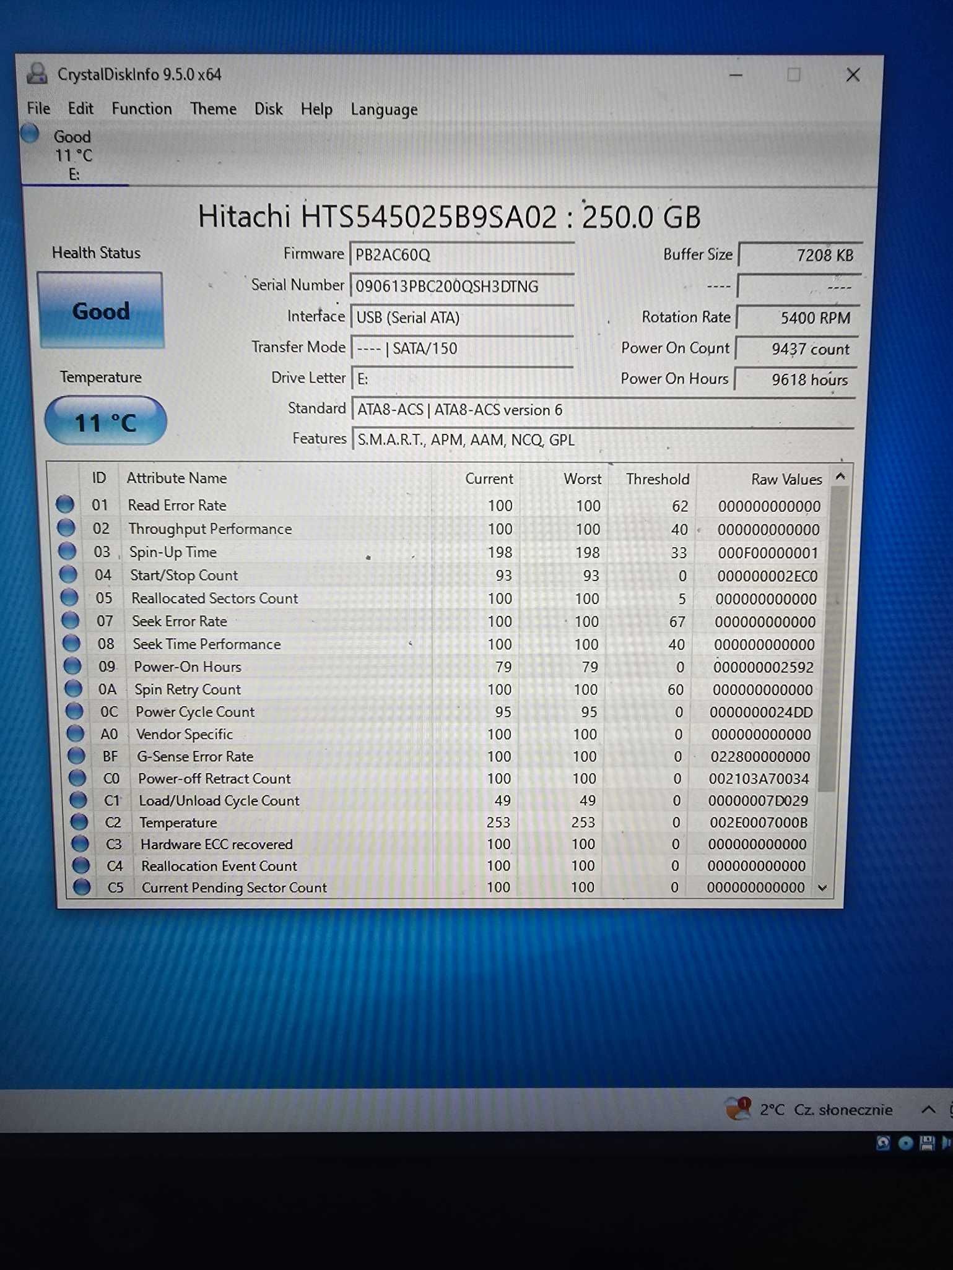953x1270 pixels.
Task: Click status circle for Seek Time Performance
Action: click(x=72, y=643)
